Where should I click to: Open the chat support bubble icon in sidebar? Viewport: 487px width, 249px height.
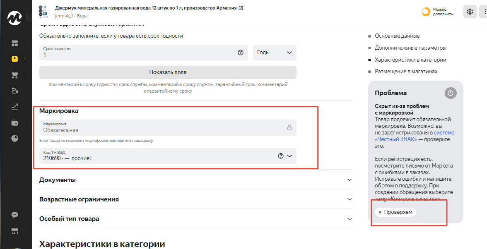(x=14, y=215)
